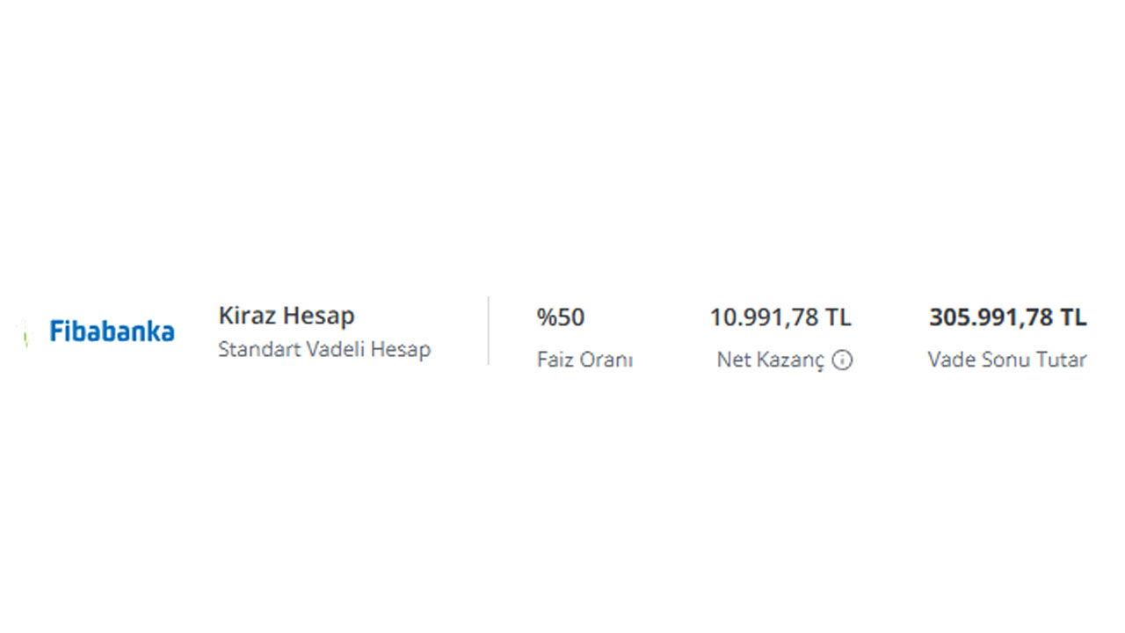This screenshot has width=1125, height=633.
Task: Click the letter F in Fibabanka wordmark
Action: click(56, 331)
